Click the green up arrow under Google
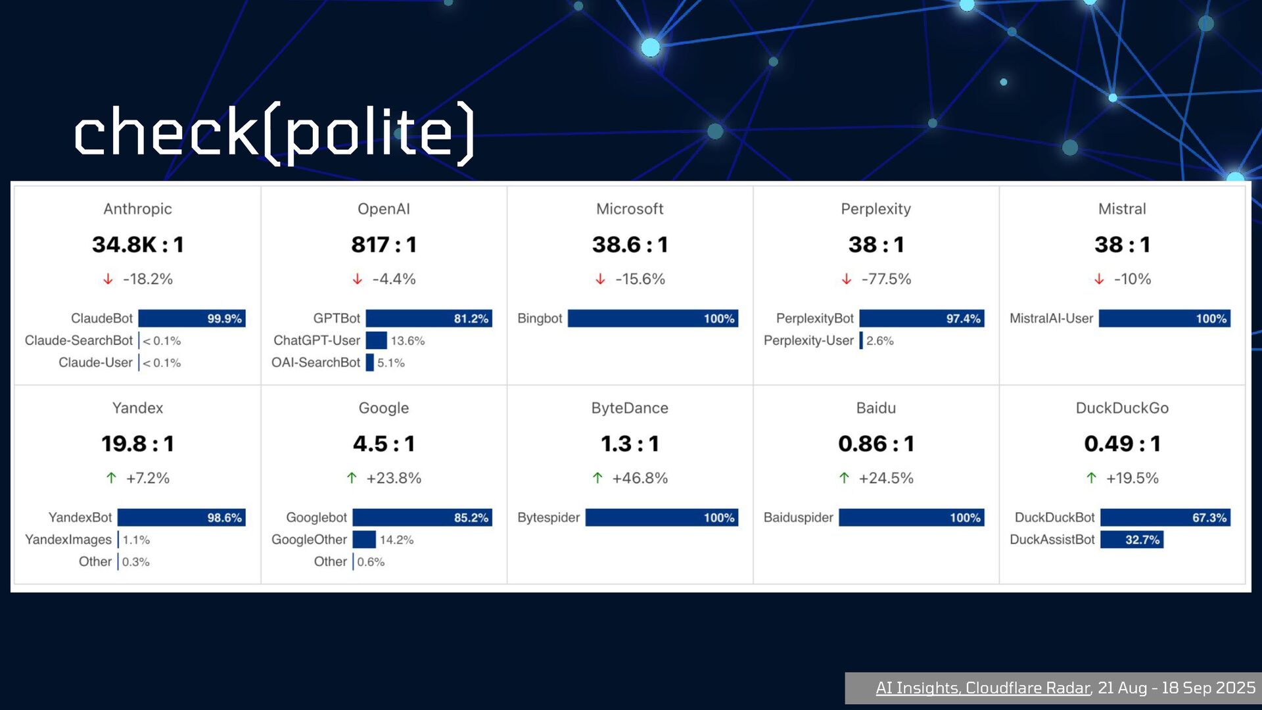 [352, 478]
